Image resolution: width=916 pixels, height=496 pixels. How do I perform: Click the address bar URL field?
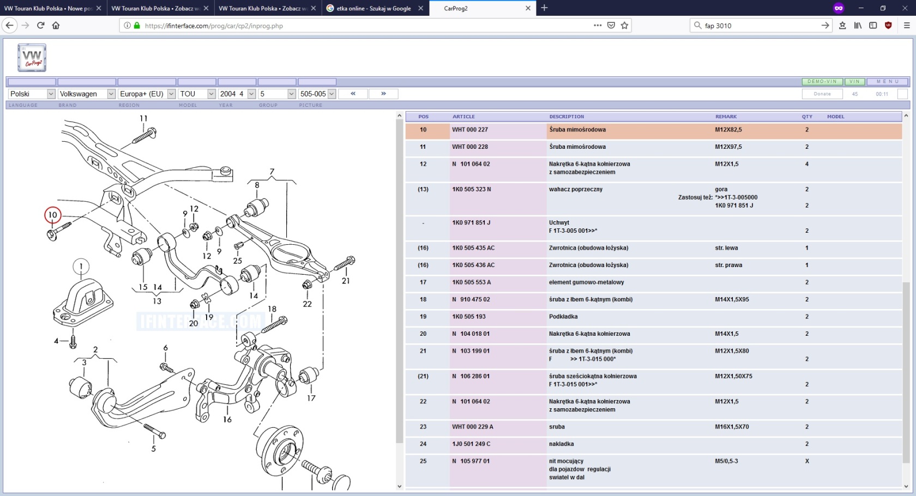pyautogui.click(x=365, y=26)
